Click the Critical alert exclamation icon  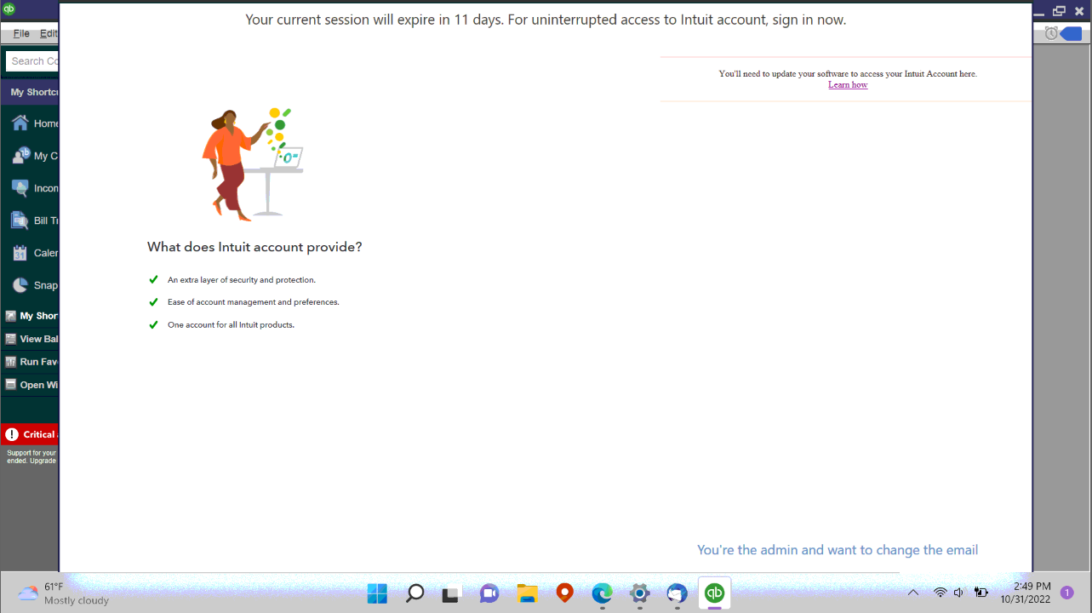[12, 434]
